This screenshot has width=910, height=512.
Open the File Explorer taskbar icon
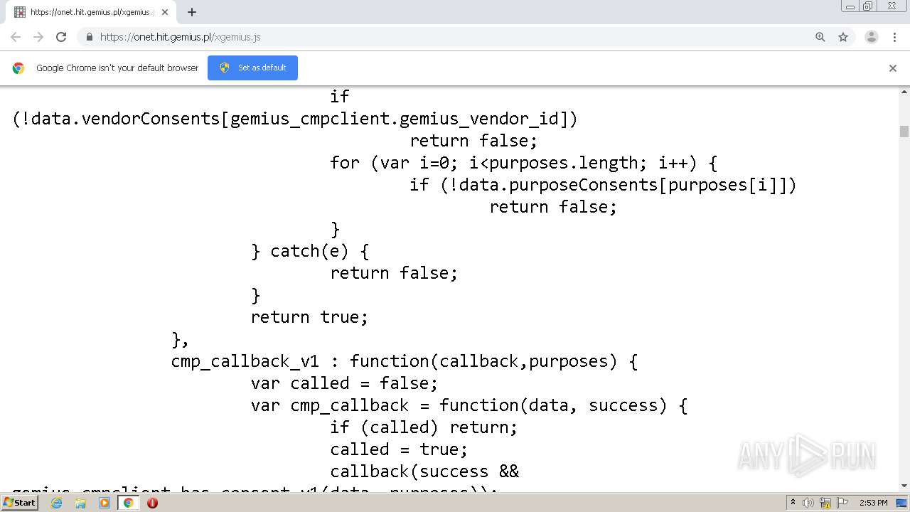click(x=80, y=503)
